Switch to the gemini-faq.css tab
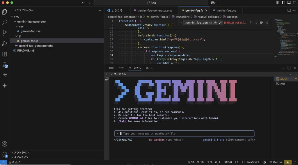Screen dimensions: 298x165 [x=226, y=10]
